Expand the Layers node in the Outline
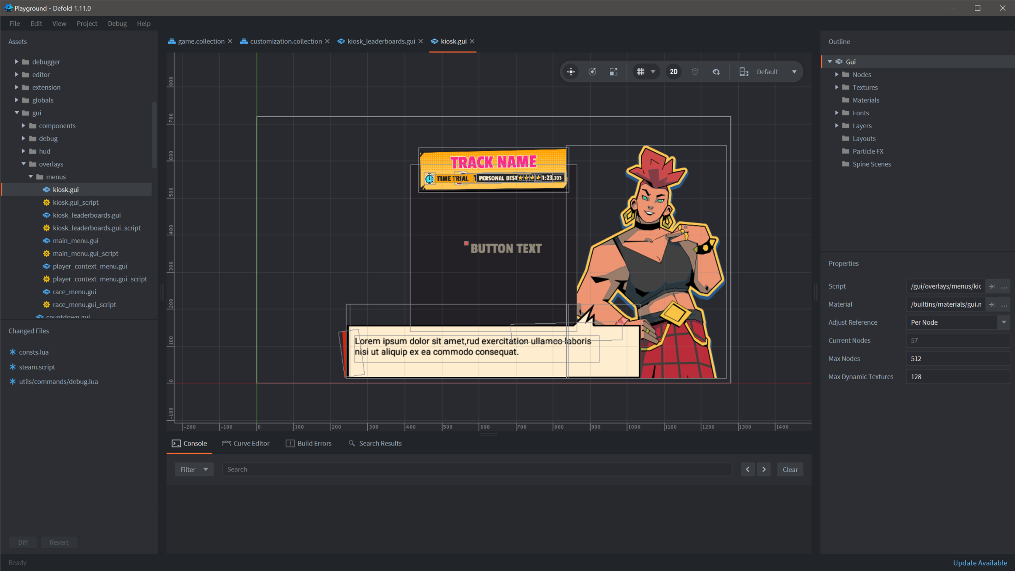Viewport: 1015px width, 571px height. pos(837,125)
